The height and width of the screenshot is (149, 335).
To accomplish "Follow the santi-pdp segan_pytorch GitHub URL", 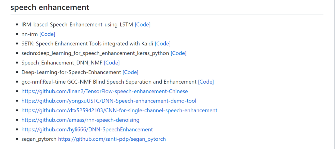I will [x=112, y=139].
